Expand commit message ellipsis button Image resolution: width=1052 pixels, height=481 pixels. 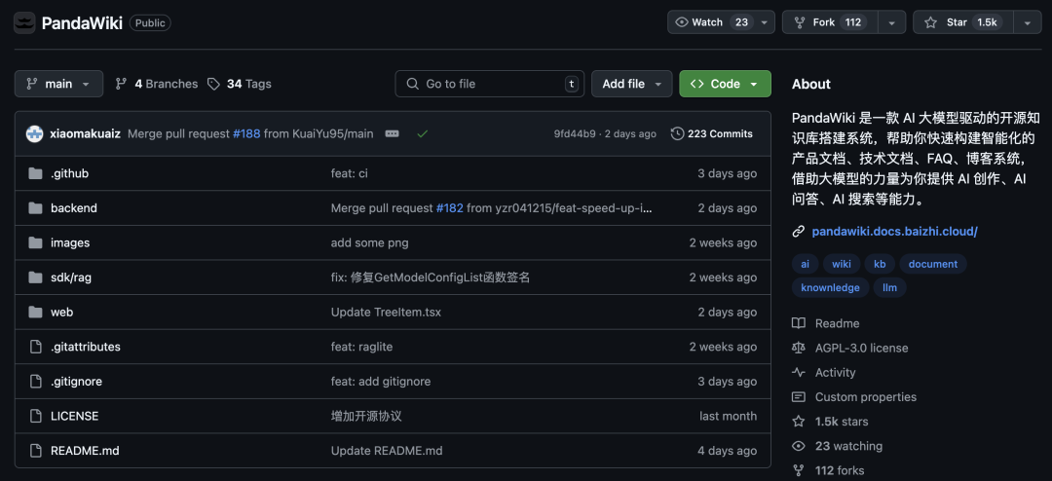coord(393,133)
